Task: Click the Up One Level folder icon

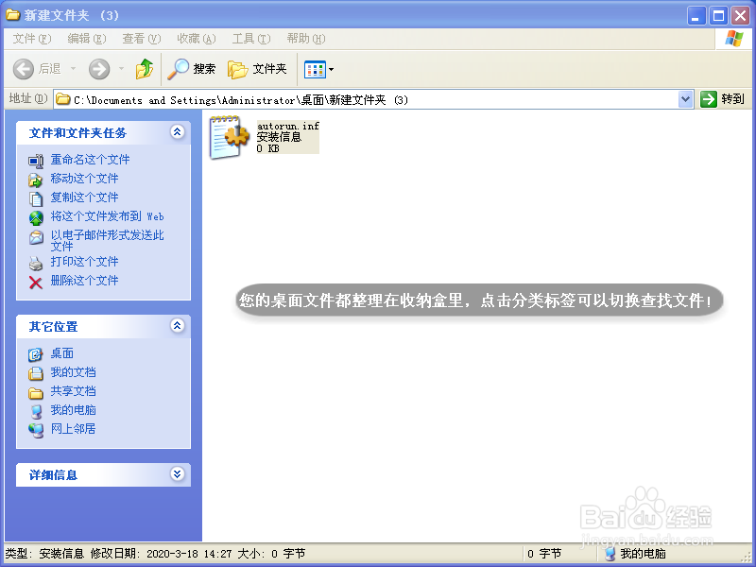Action: click(x=146, y=68)
